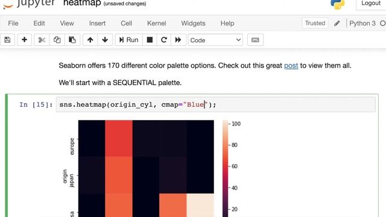Click the Trusted notebook indicator
This screenshot has height=217, width=386.
pyautogui.click(x=315, y=23)
